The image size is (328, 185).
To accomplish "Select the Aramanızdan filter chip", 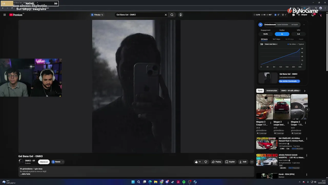I will coord(272,91).
